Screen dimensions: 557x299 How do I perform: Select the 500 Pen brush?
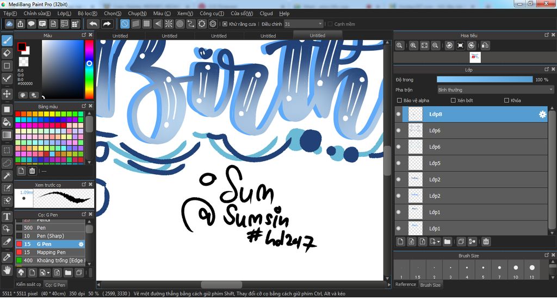pos(49,228)
